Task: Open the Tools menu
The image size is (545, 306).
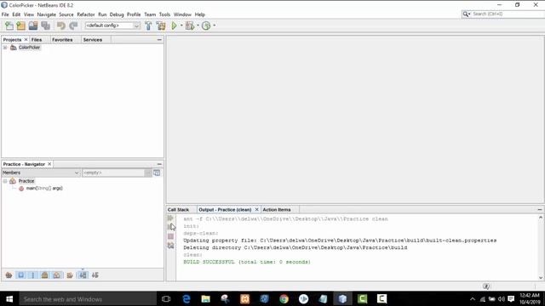Action: pyautogui.click(x=164, y=14)
